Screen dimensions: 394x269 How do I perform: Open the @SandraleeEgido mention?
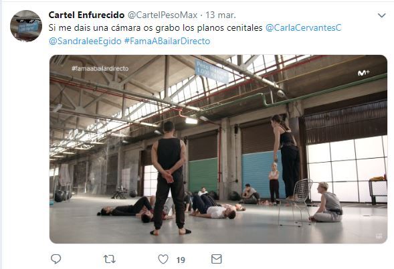pos(85,41)
